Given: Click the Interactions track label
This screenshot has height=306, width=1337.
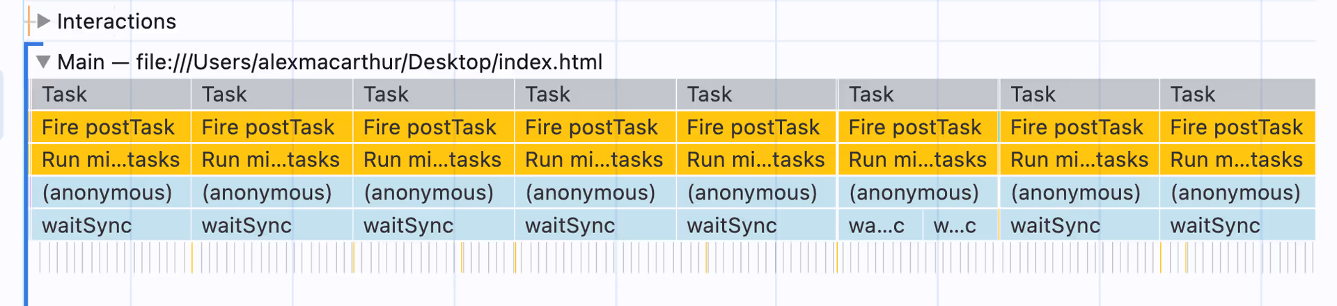Looking at the screenshot, I should click(116, 22).
